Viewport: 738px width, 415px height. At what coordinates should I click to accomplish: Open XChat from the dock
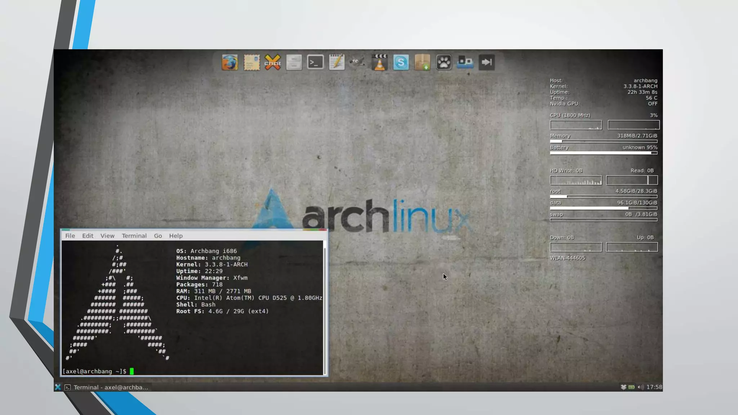[273, 62]
